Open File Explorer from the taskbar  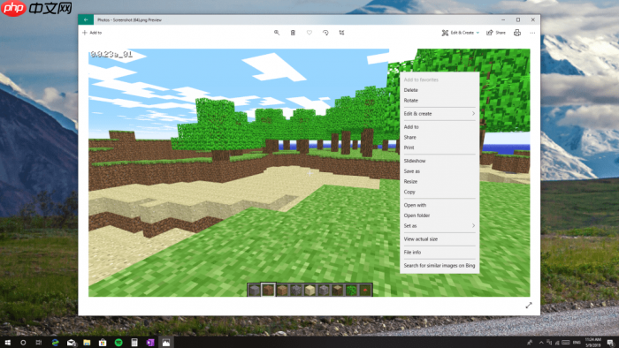pyautogui.click(x=87, y=343)
